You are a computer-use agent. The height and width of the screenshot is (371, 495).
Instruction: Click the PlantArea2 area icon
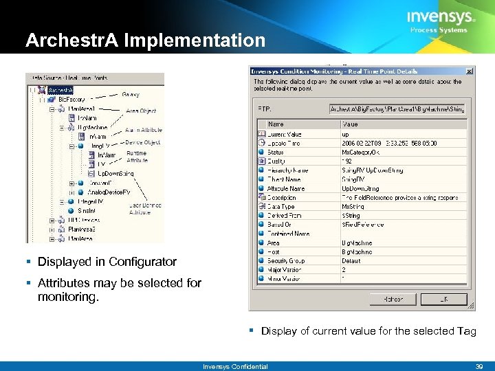click(x=62, y=229)
